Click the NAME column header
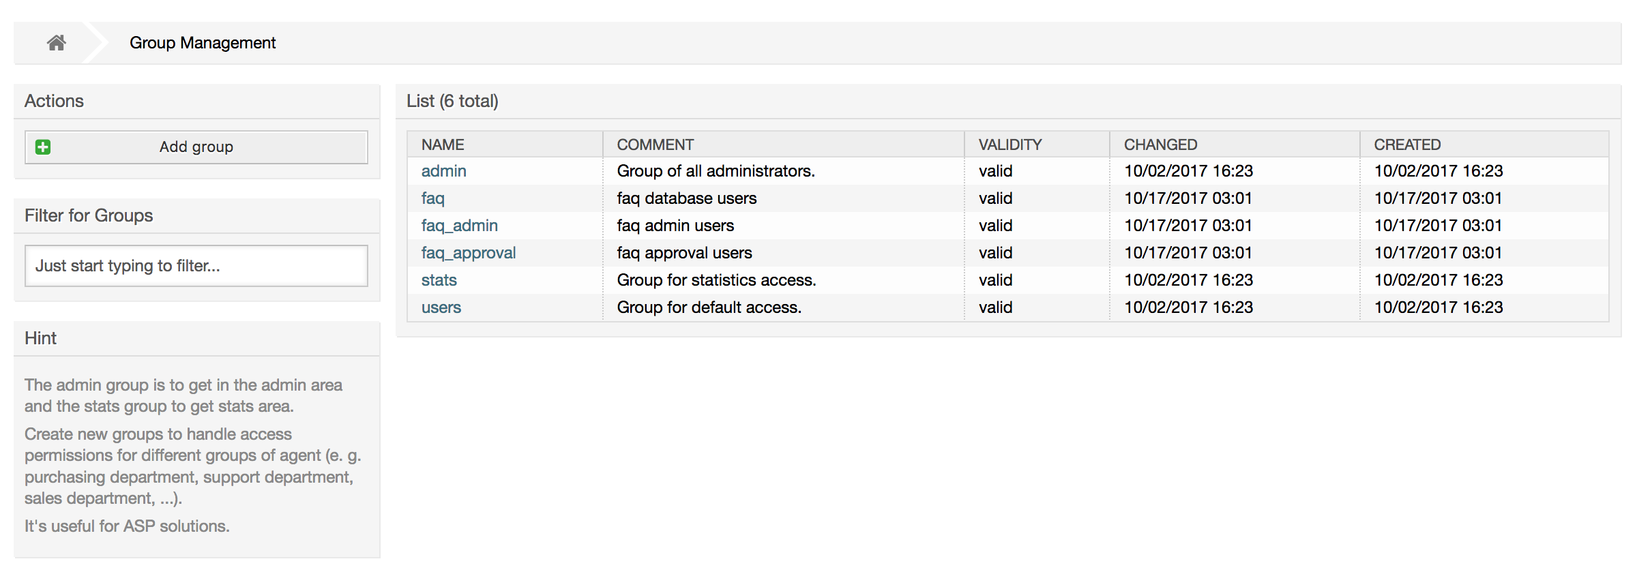Image resolution: width=1637 pixels, height=587 pixels. pyautogui.click(x=443, y=145)
